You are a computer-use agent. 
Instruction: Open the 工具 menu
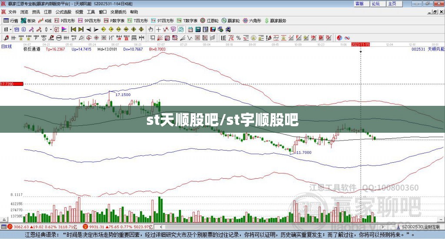tap(91, 12)
